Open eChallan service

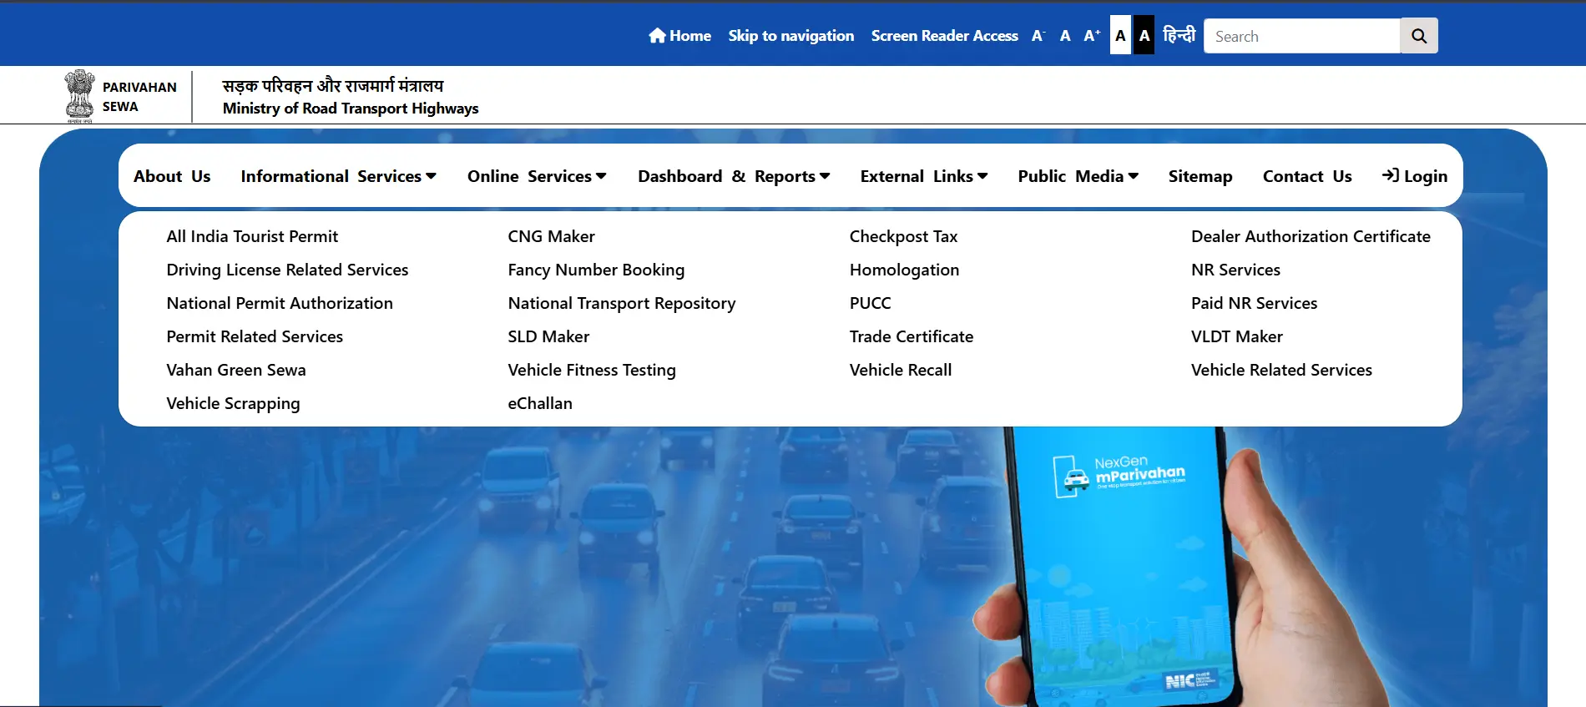coord(540,403)
